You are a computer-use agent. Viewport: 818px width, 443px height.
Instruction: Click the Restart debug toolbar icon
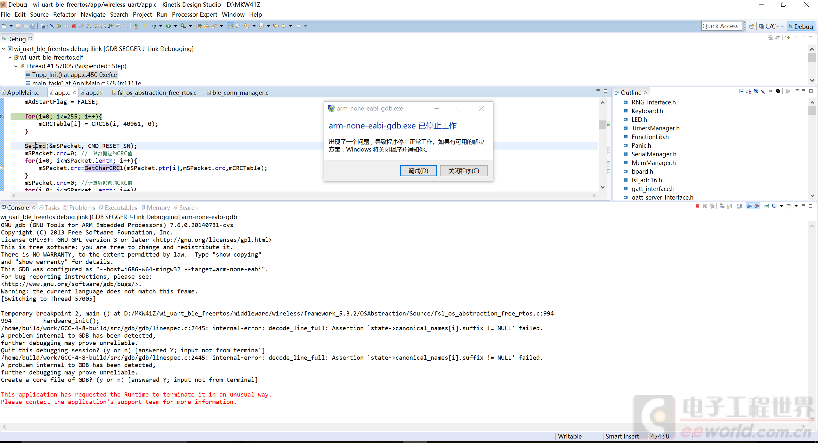coord(136,26)
